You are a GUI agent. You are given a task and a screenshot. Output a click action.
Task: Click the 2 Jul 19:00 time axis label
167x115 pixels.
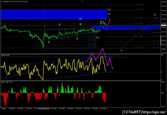[53, 109]
